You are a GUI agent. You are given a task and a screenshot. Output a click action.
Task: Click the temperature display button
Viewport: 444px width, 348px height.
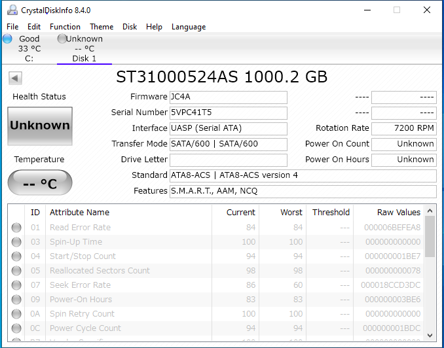(40, 183)
